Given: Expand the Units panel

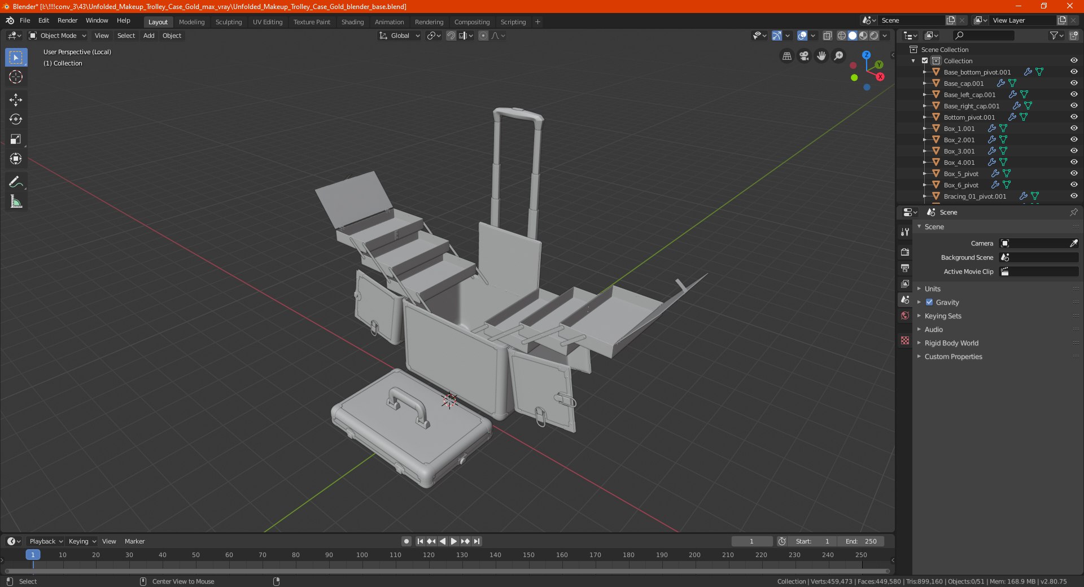Looking at the screenshot, I should click(x=932, y=289).
